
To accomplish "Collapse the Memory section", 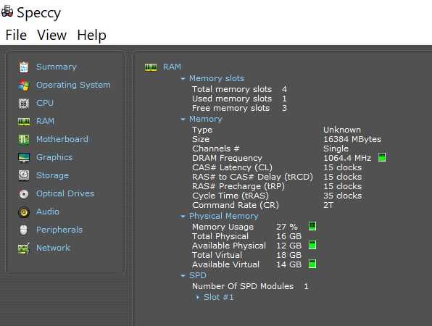I will [x=183, y=120].
